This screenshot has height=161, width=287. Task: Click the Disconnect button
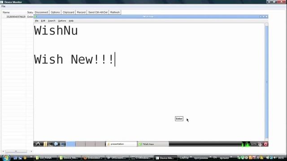(41, 12)
